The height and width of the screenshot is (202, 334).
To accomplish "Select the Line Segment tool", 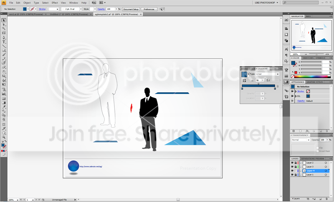I will (x=4, y=46).
